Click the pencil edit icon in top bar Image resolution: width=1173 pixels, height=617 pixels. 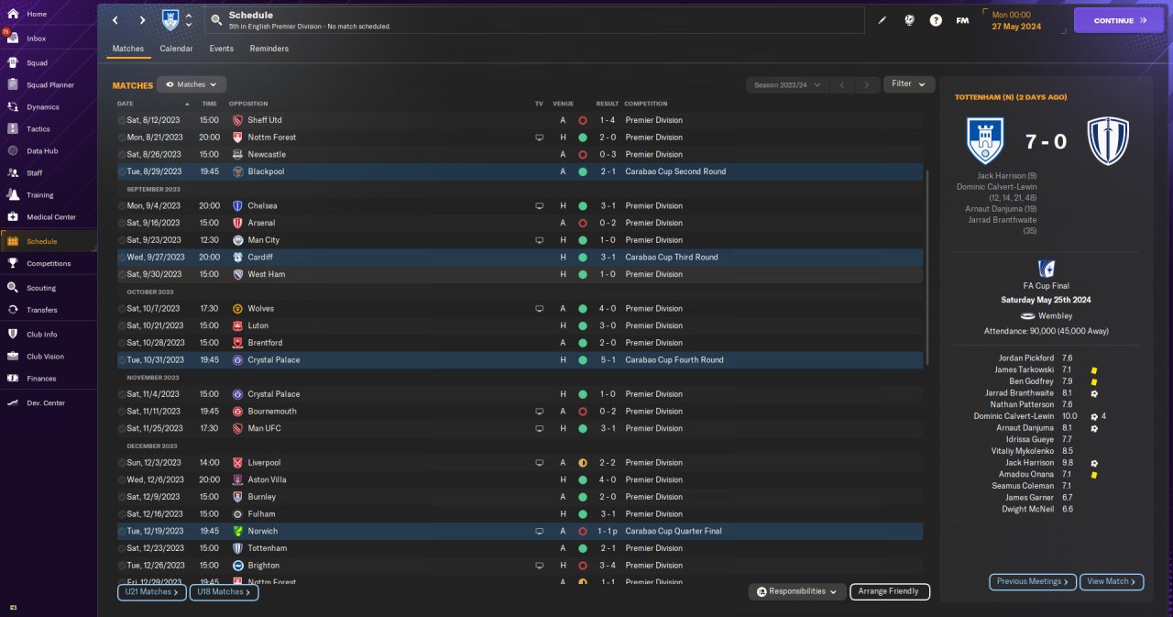point(882,20)
